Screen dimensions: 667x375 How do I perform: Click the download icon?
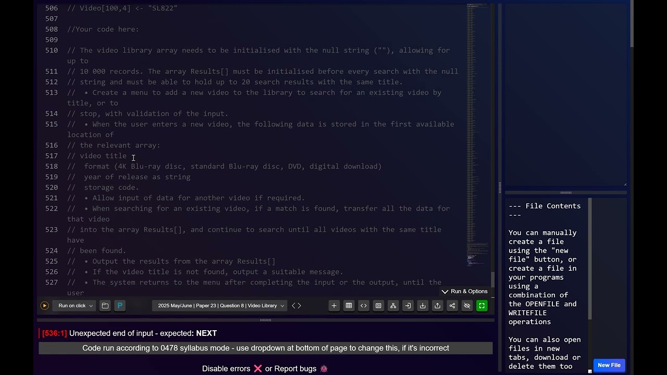point(423,306)
